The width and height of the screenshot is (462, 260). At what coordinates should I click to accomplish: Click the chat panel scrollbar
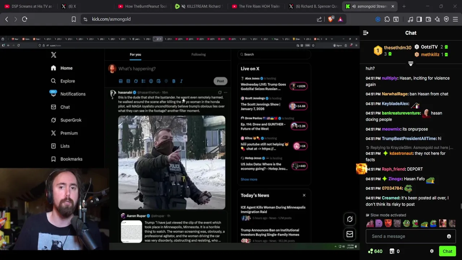(461, 207)
